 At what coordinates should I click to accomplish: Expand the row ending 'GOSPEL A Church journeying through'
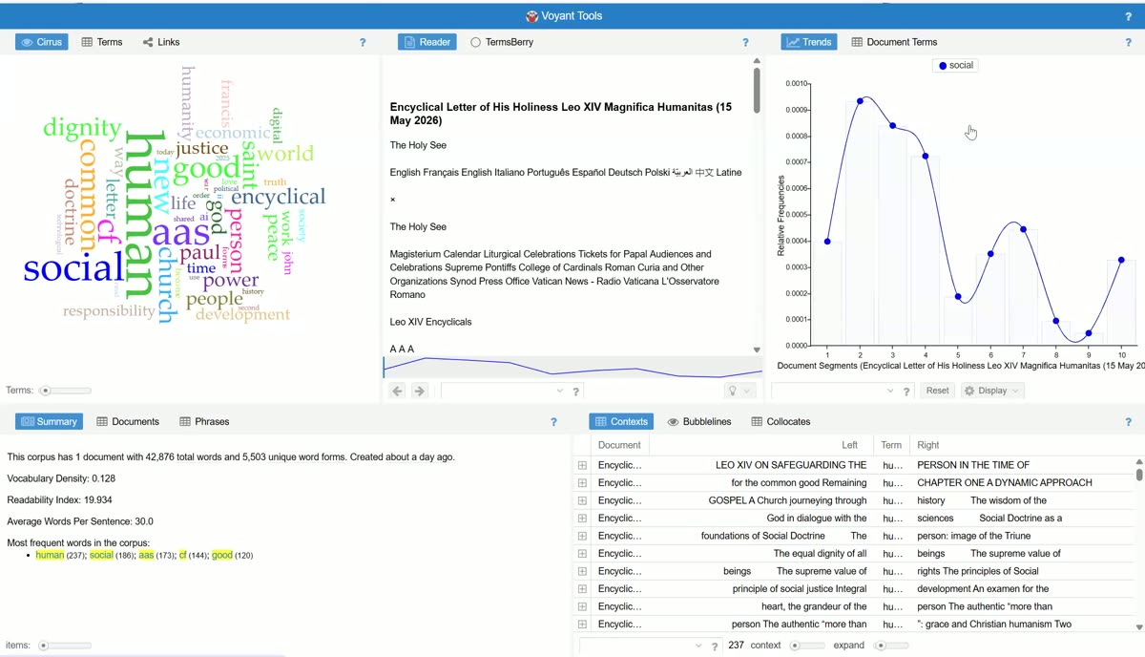582,500
